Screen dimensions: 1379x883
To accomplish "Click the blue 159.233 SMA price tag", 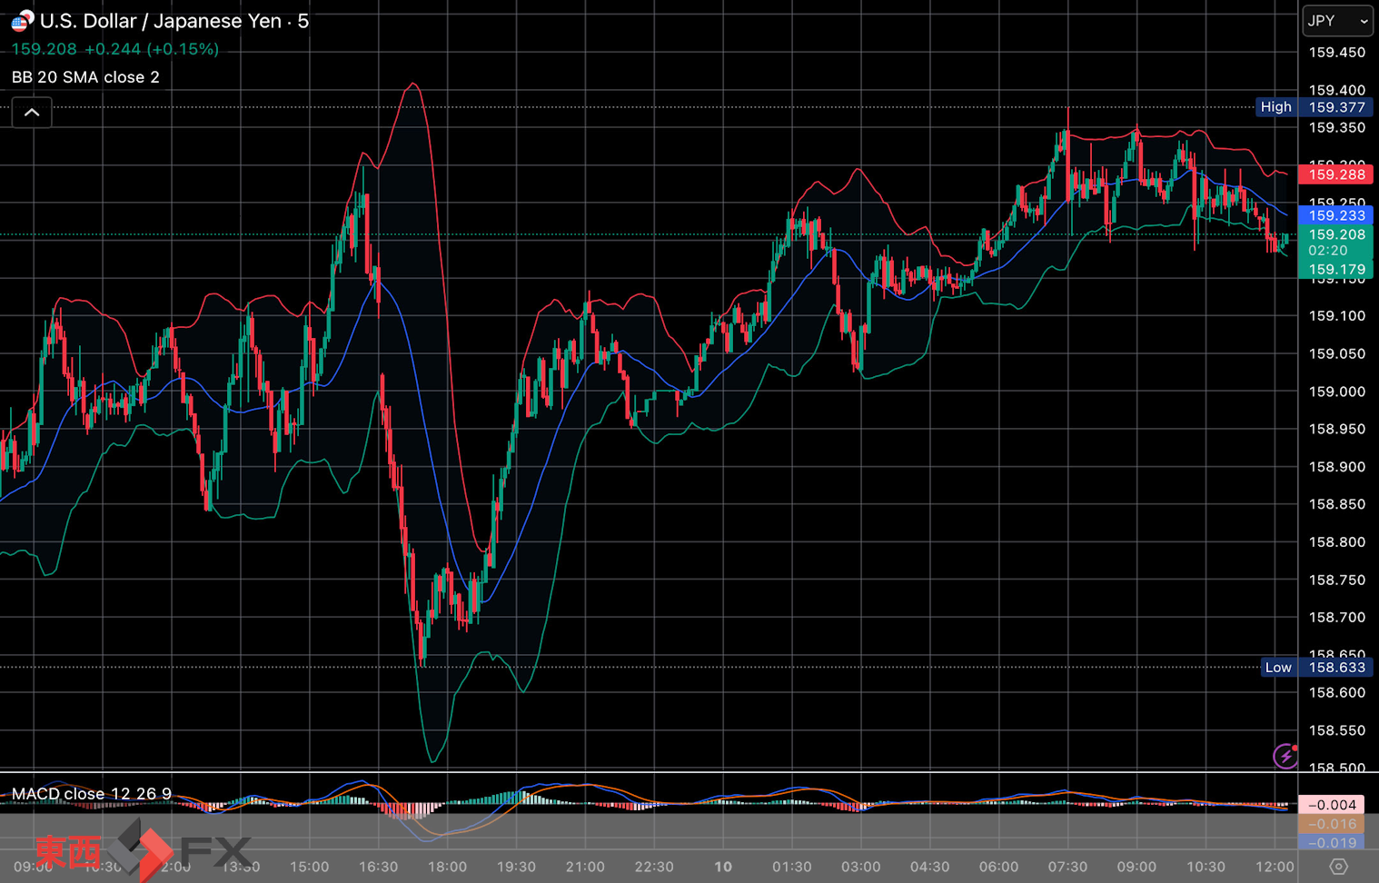I will (1335, 215).
